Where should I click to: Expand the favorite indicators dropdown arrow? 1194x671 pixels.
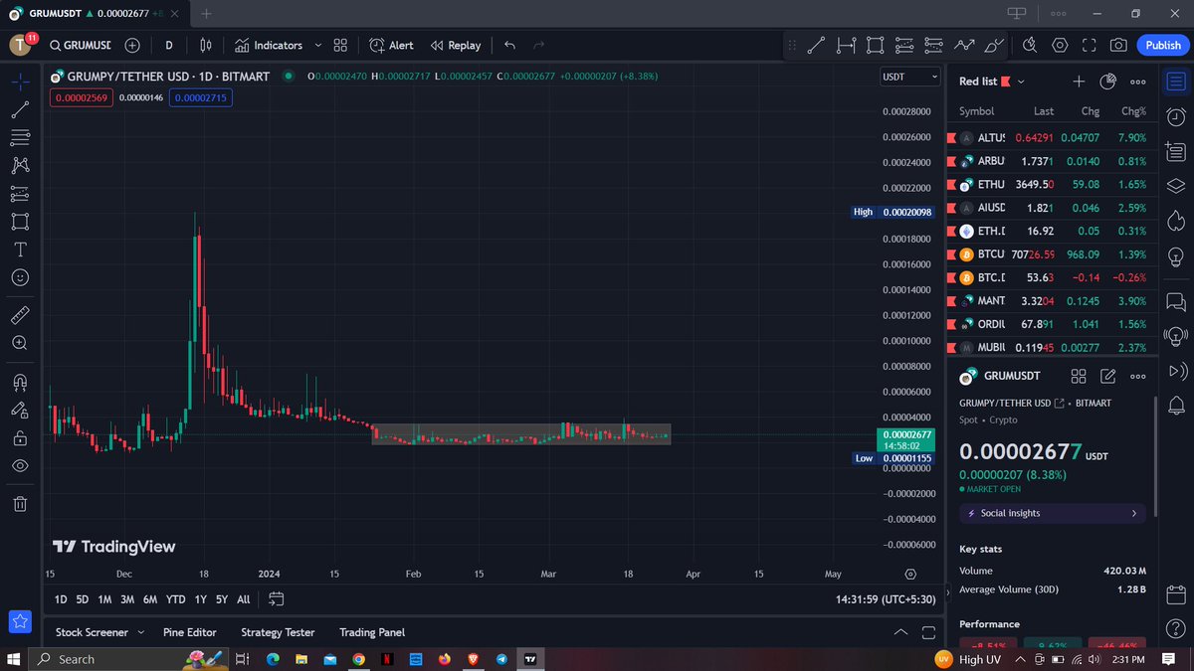pos(318,46)
